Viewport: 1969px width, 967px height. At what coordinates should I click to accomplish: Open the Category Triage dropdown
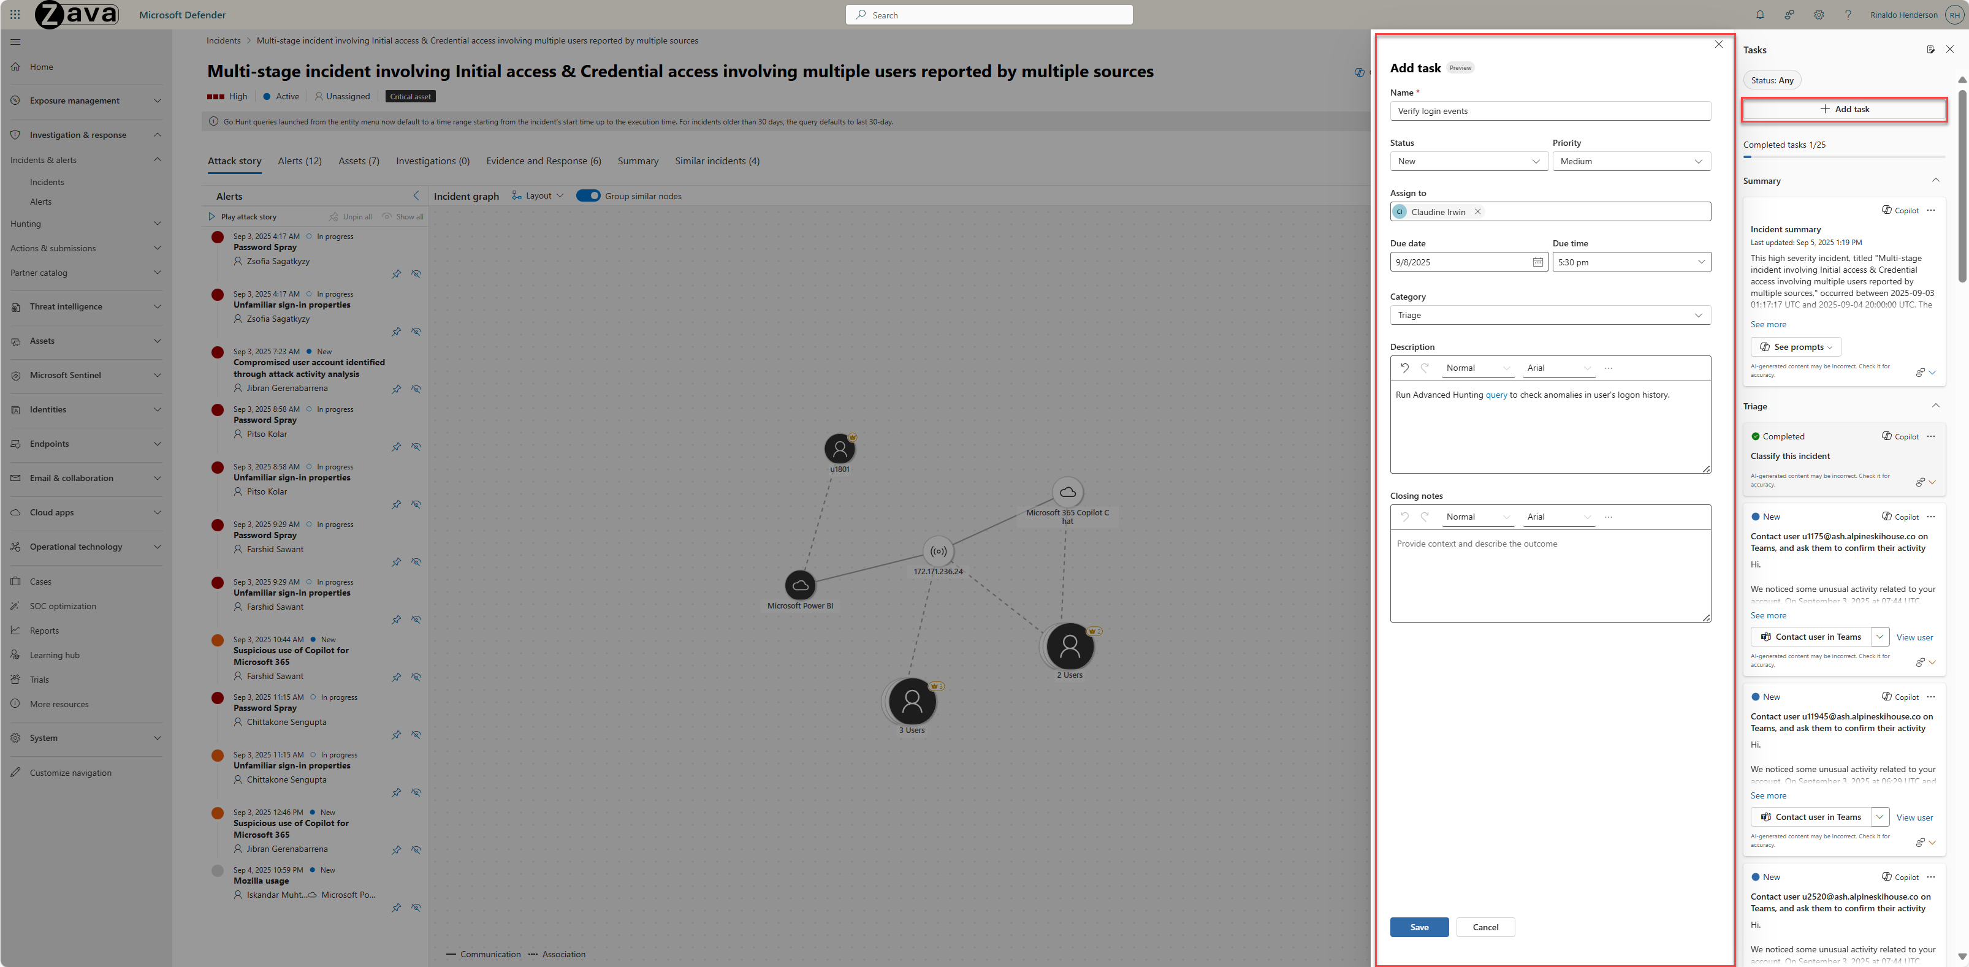click(1549, 315)
